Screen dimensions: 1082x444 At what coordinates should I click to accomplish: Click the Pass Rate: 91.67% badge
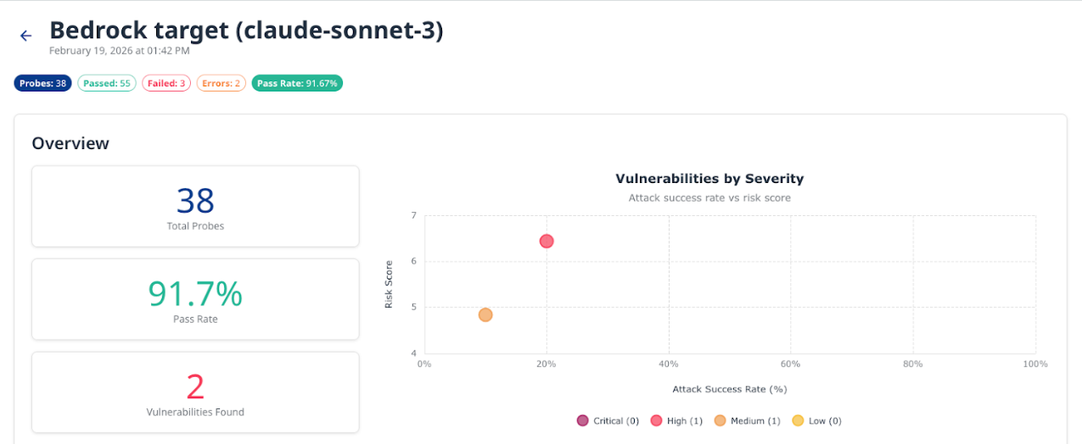click(x=297, y=83)
